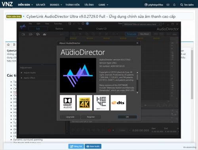The height and width of the screenshot is (150, 198).
Task: Click the Xem trước preview button
Action: (x=93, y=146)
